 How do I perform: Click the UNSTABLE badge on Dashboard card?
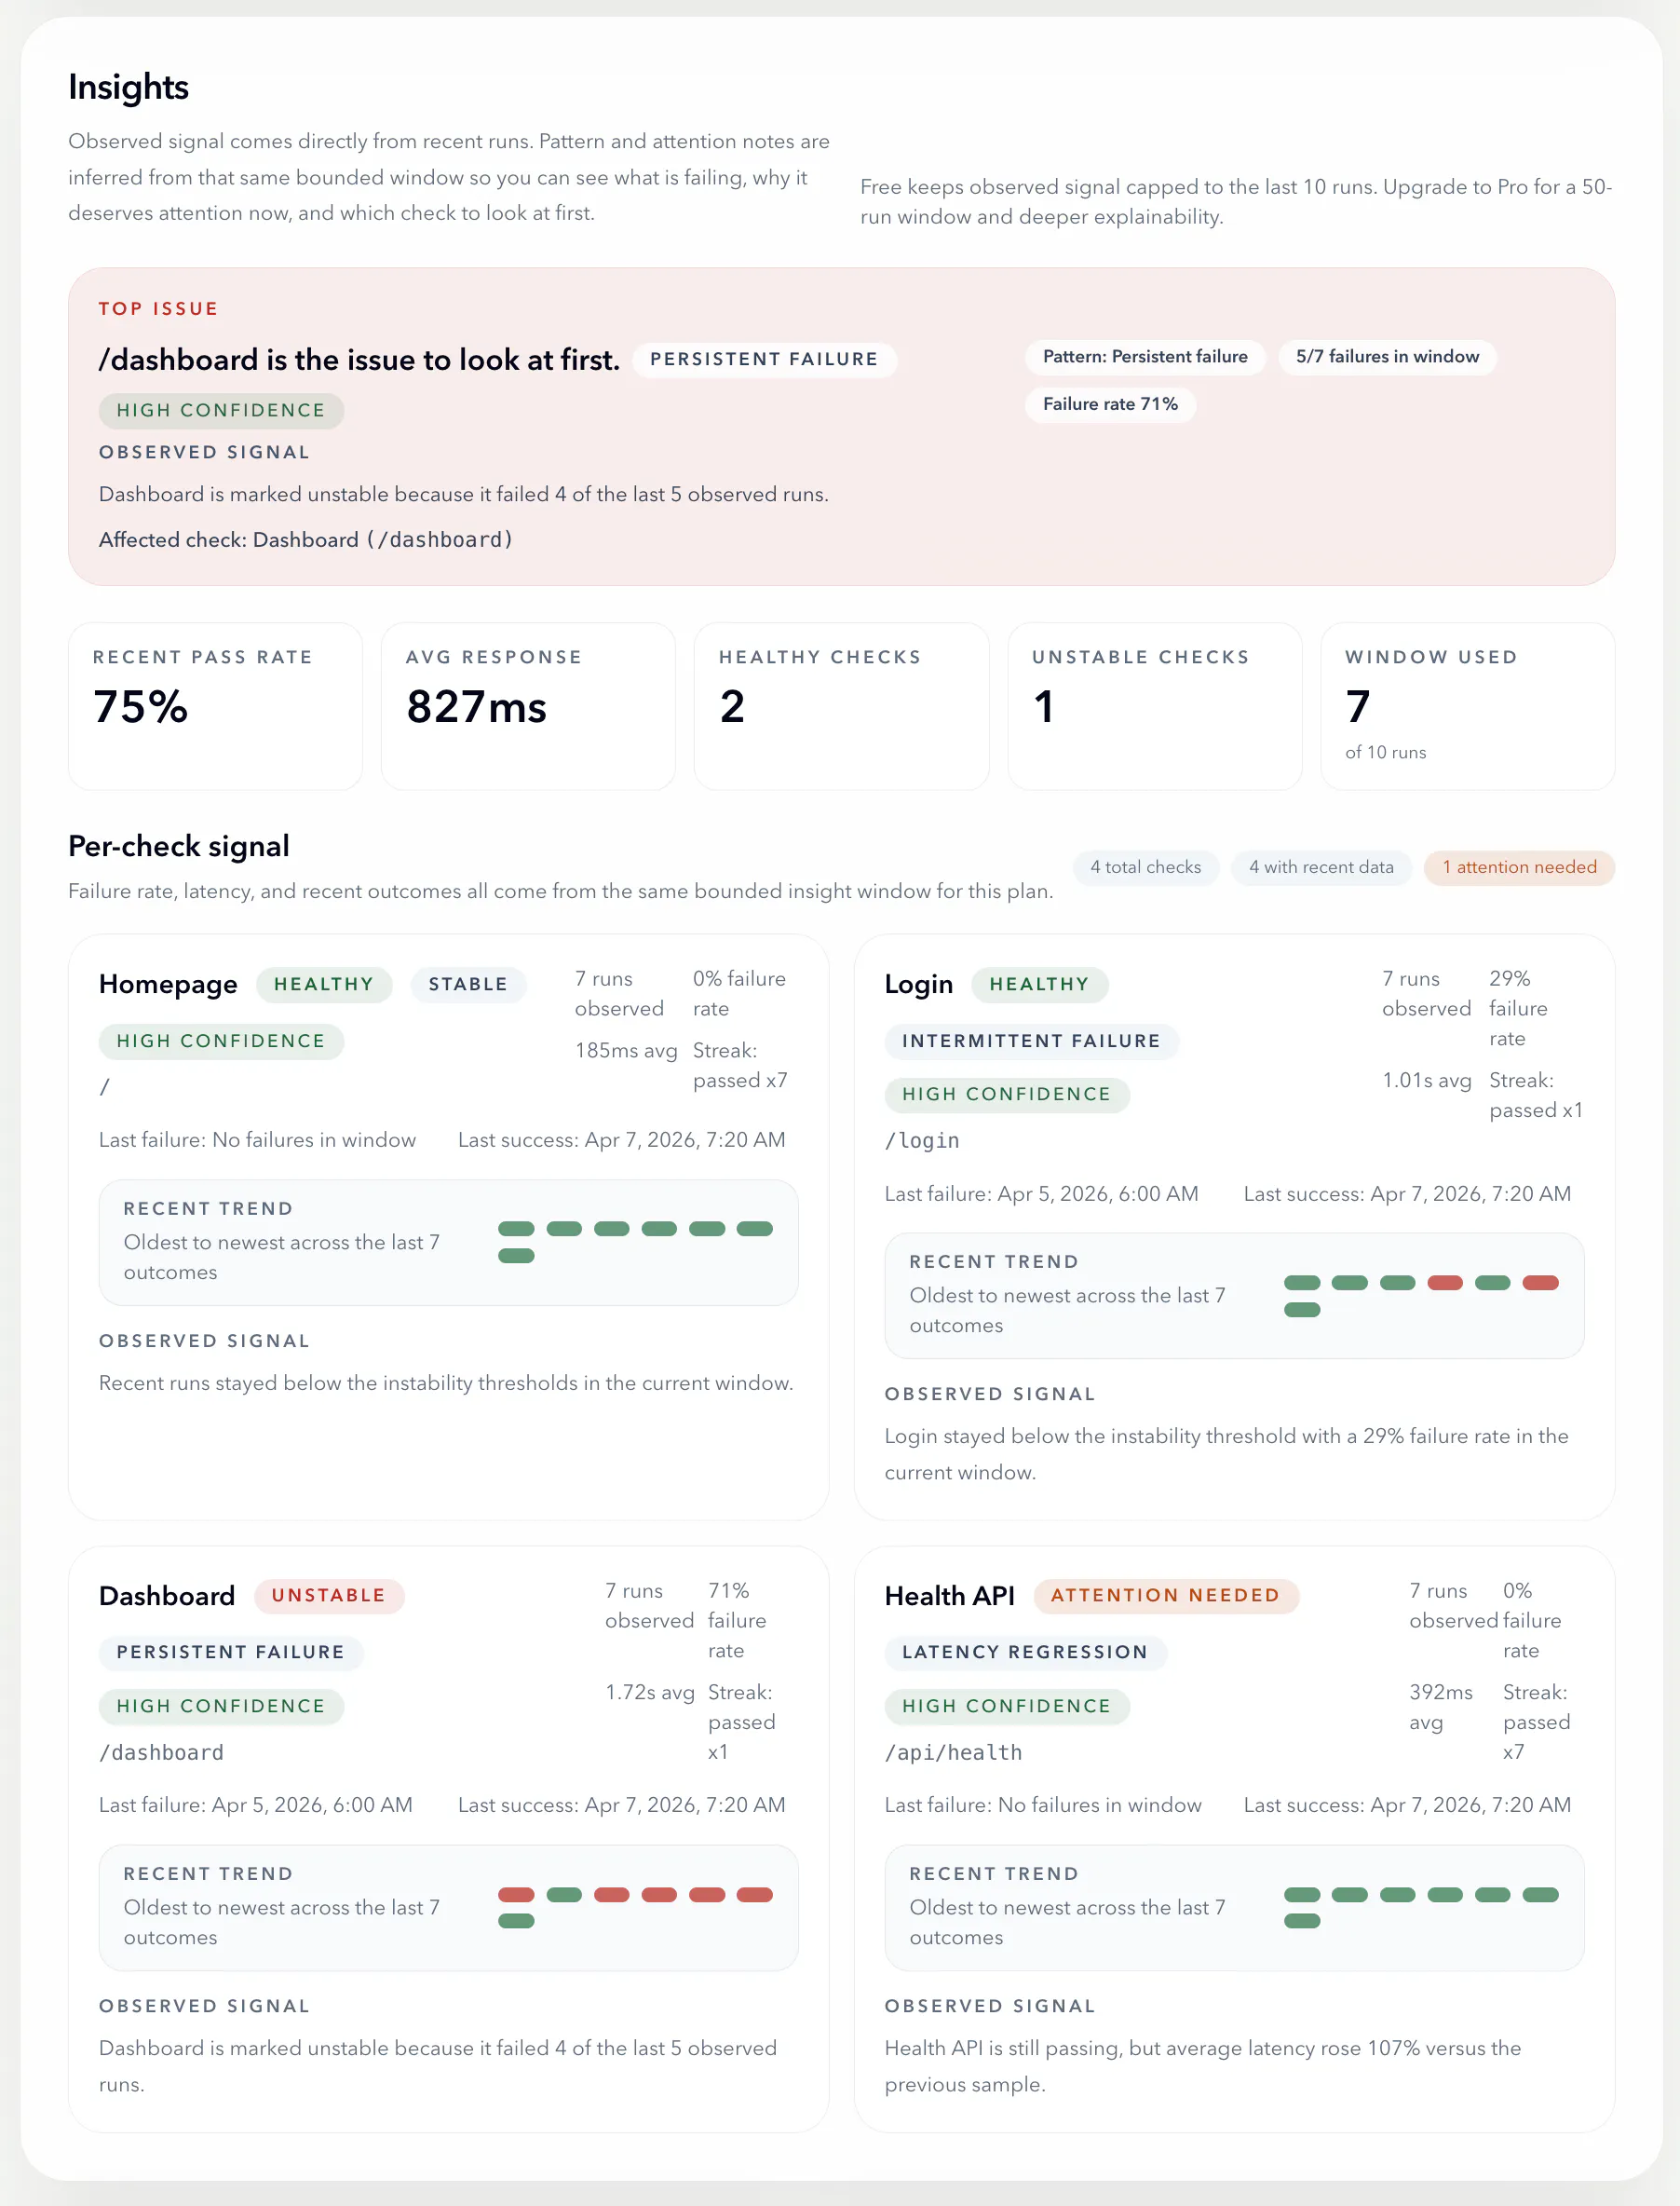coord(328,1596)
